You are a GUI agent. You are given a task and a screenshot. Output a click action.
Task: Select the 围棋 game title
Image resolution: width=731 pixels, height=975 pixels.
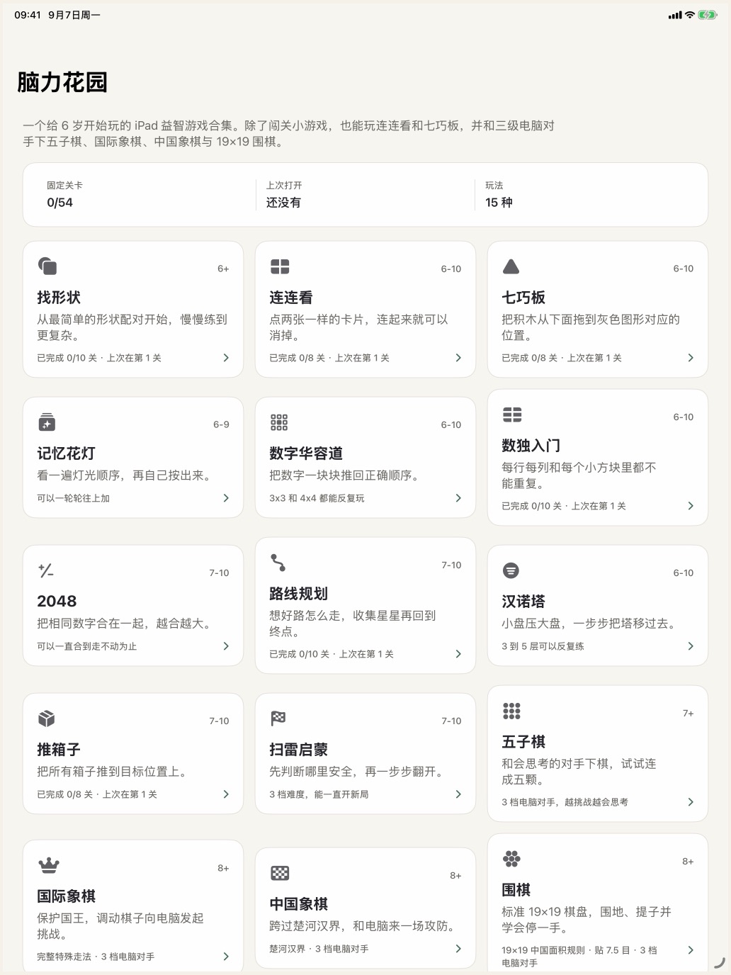pyautogui.click(x=516, y=890)
